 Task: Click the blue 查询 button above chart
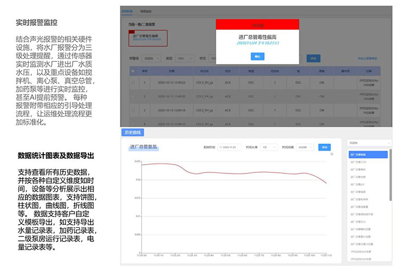pos(324,147)
